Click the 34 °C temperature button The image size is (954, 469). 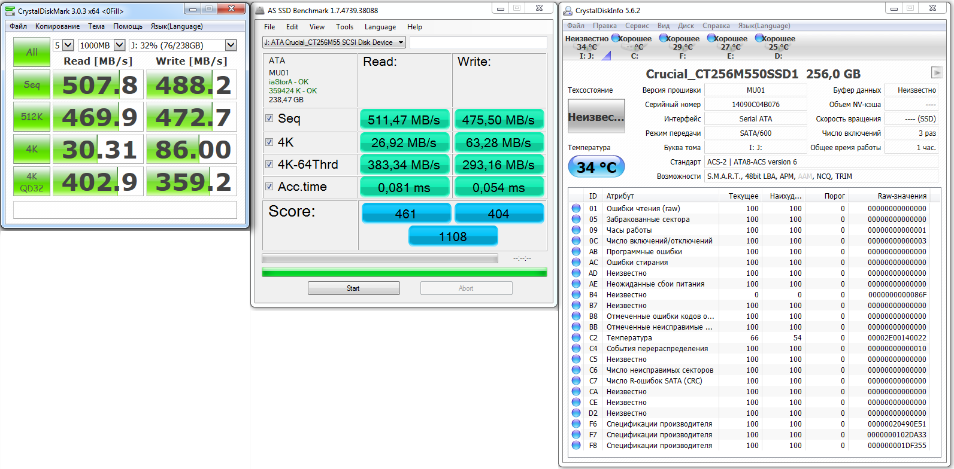596,167
